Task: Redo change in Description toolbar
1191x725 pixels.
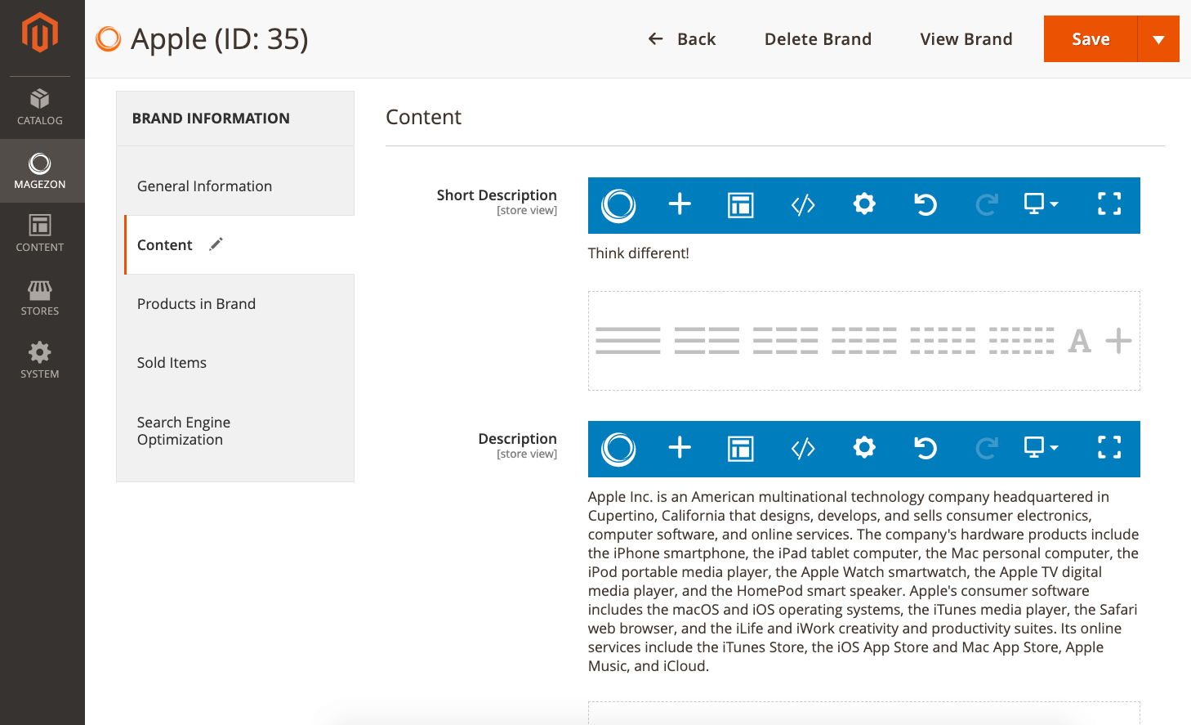Action: pos(987,448)
